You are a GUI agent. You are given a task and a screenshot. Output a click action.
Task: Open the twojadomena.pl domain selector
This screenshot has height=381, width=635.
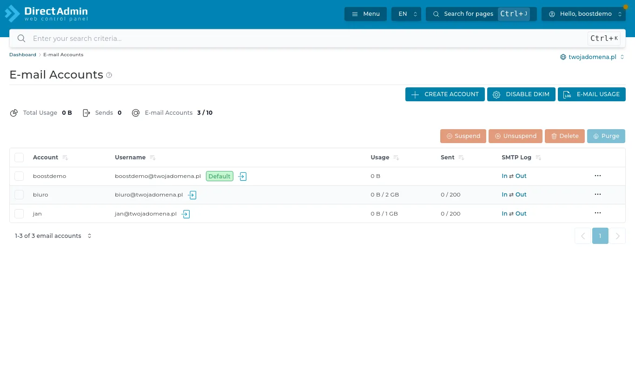coord(592,57)
